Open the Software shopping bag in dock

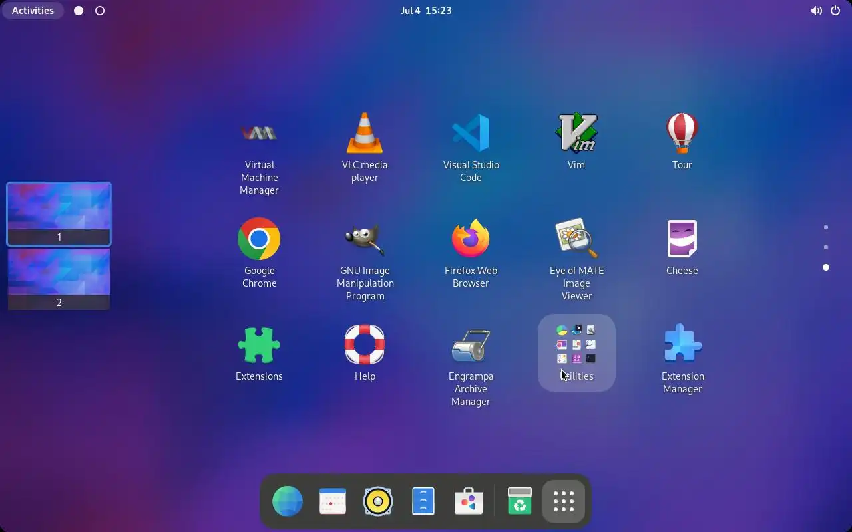(x=469, y=501)
